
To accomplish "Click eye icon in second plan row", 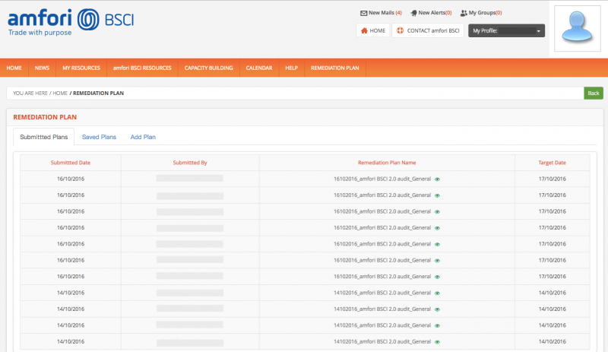I will pyautogui.click(x=437, y=195).
